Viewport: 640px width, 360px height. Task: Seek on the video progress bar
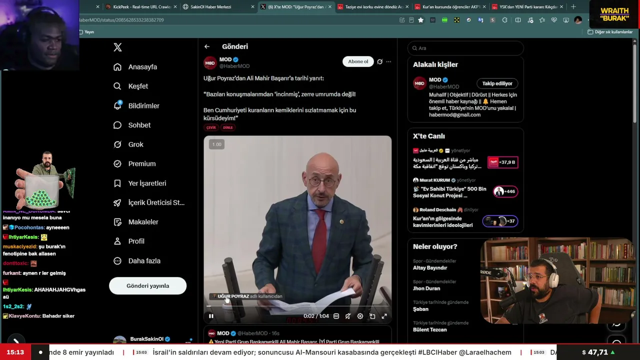pos(297,306)
